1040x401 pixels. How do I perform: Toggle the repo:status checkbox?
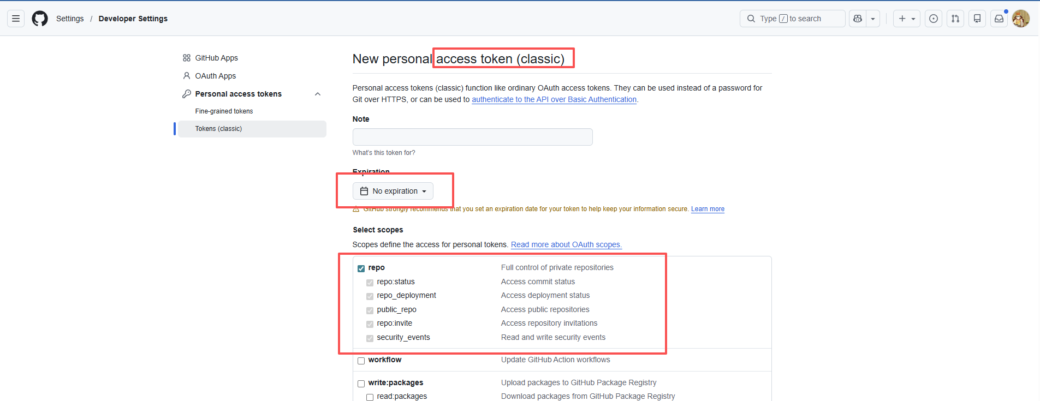coord(370,283)
